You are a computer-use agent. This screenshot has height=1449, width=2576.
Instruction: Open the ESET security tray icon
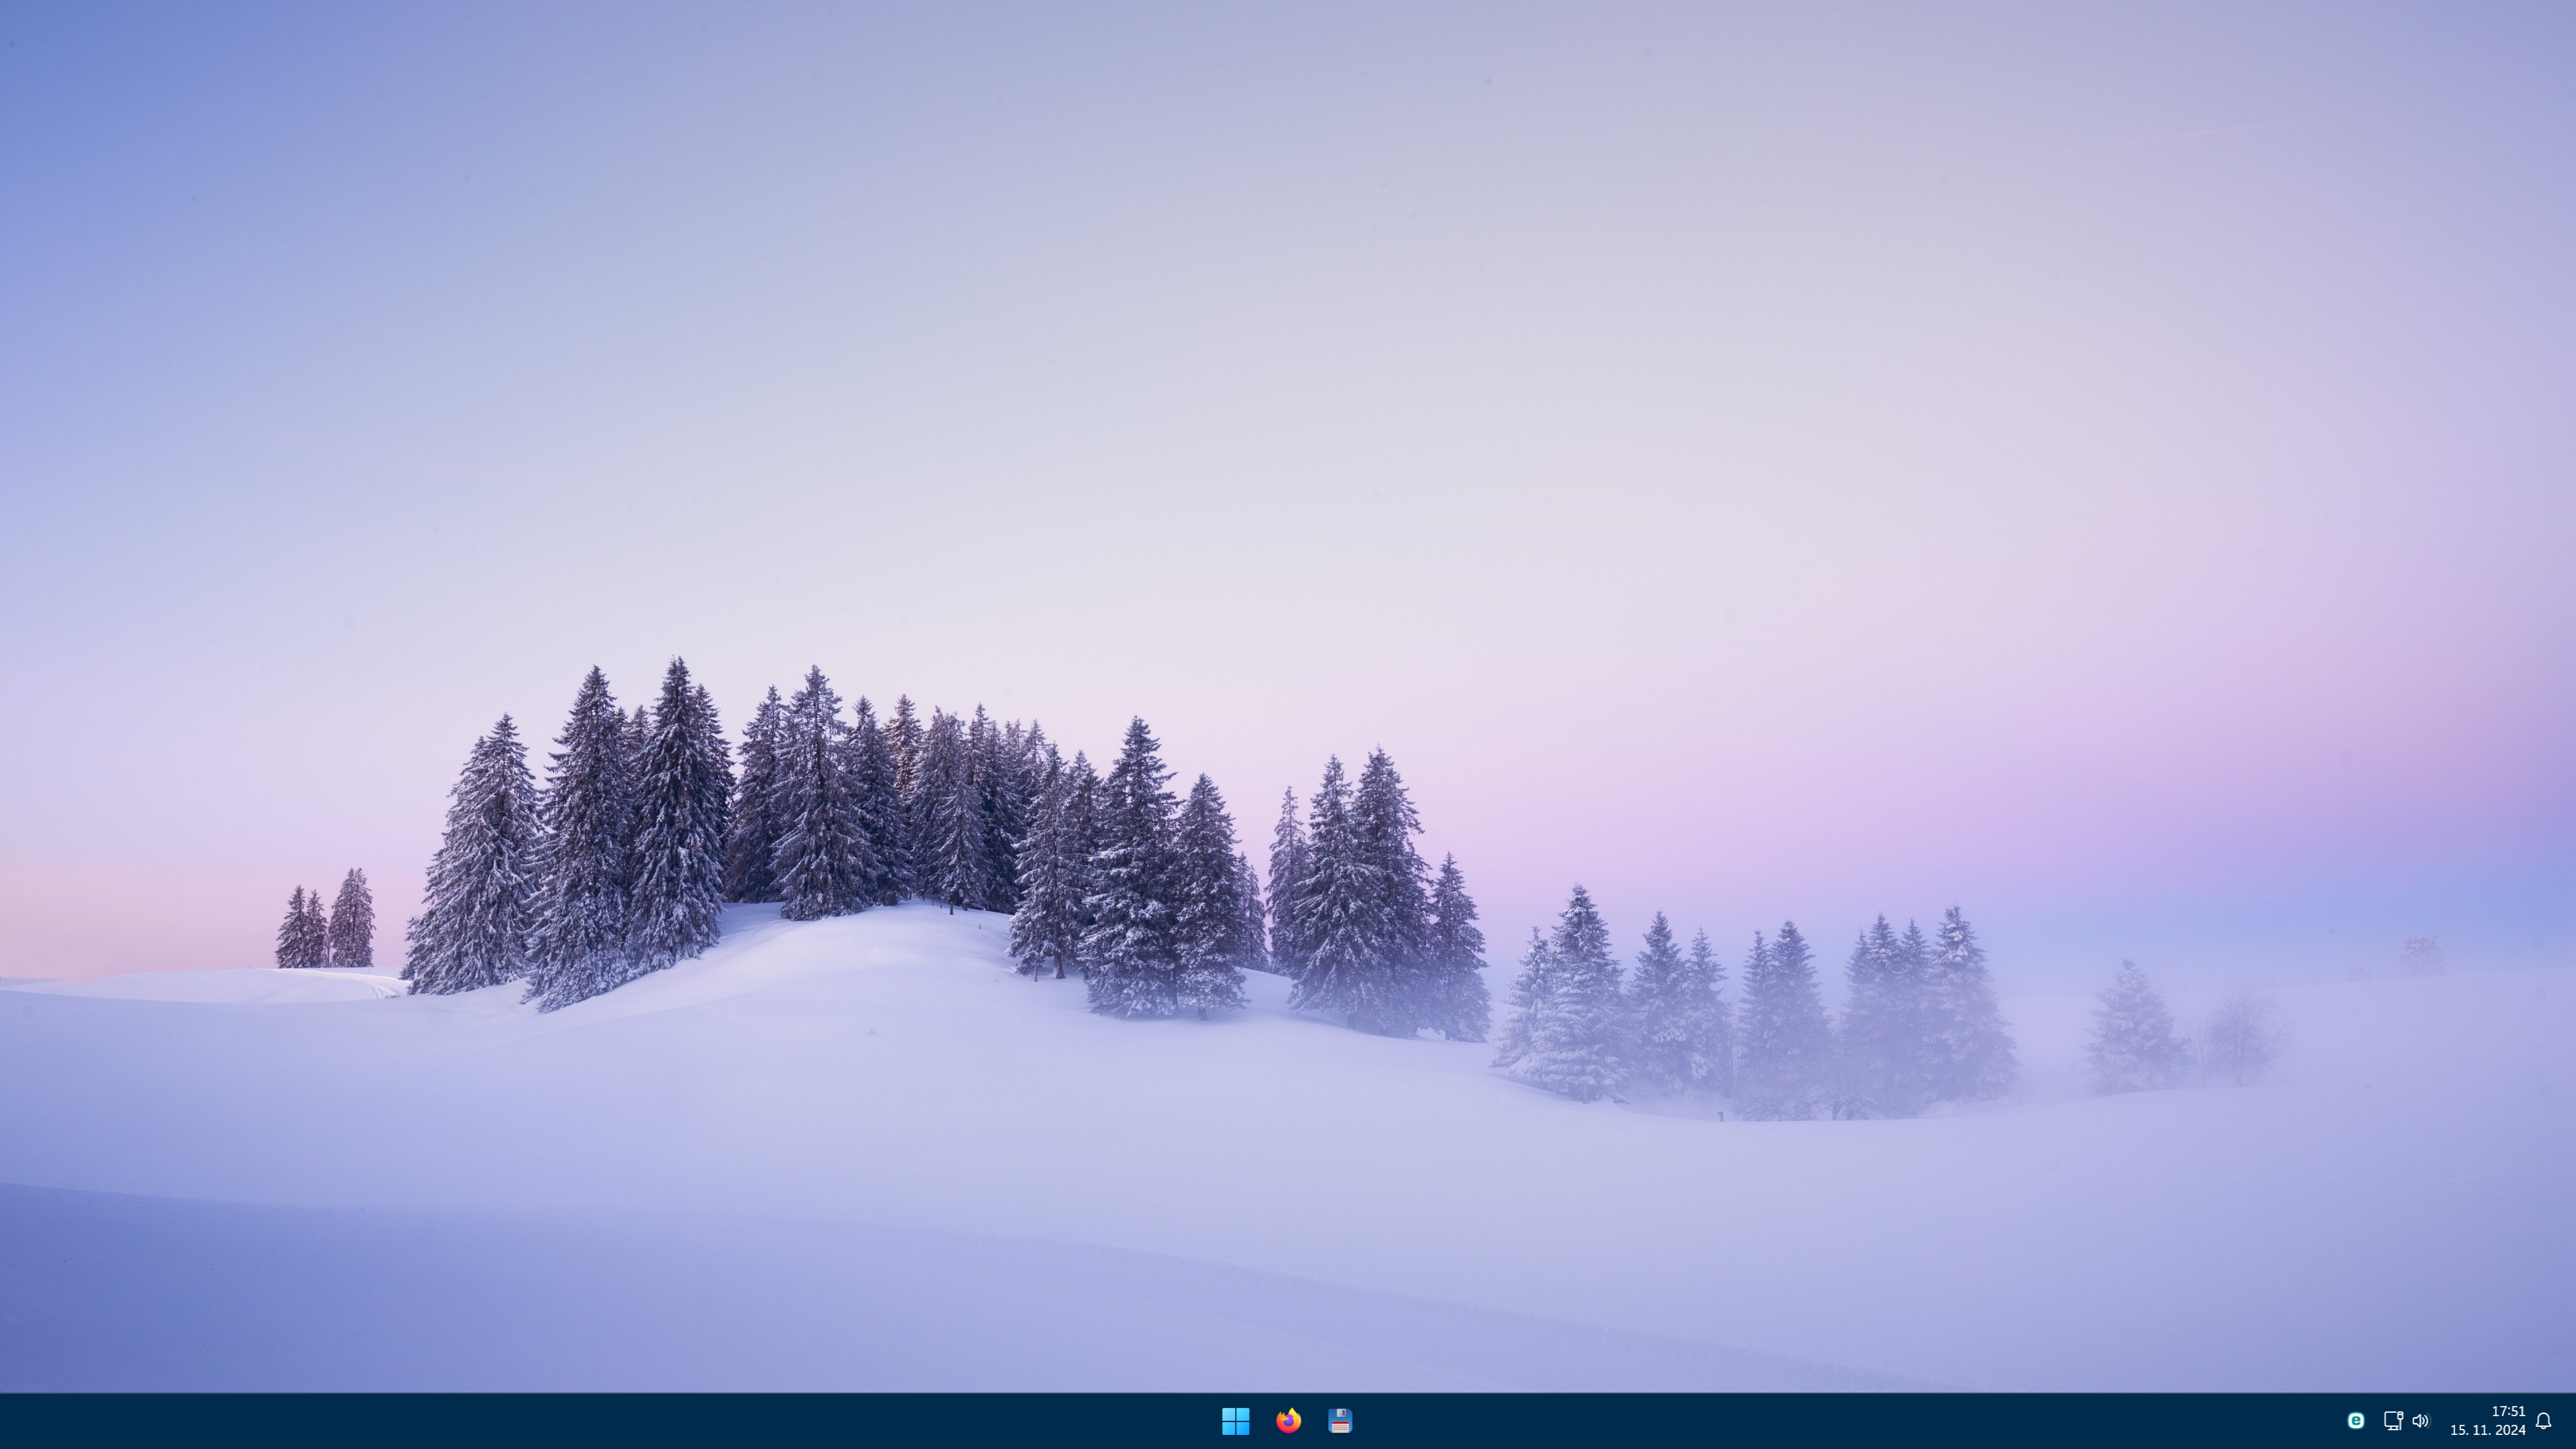coord(2355,1420)
